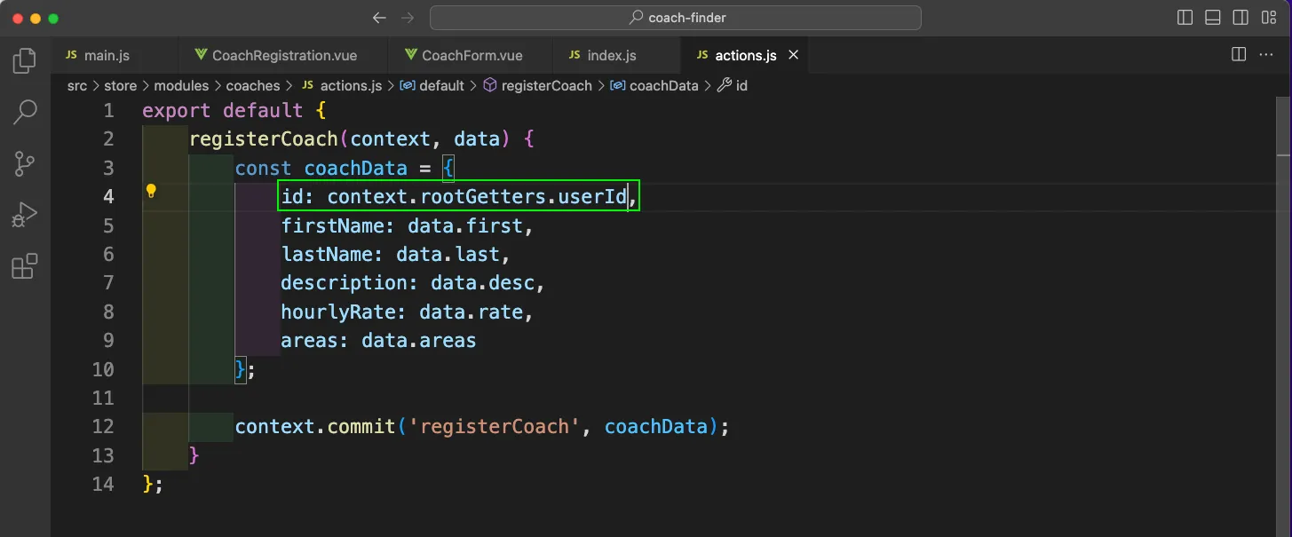Image resolution: width=1292 pixels, height=537 pixels.
Task: Toggle the bottom panel layout icon
Action: [1212, 18]
